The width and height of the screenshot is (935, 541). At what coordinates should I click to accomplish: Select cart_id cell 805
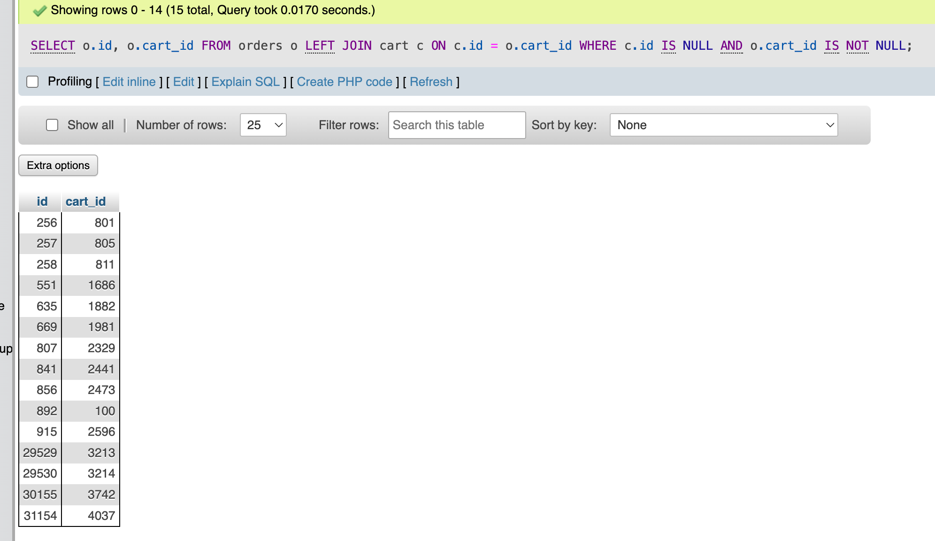click(x=91, y=243)
